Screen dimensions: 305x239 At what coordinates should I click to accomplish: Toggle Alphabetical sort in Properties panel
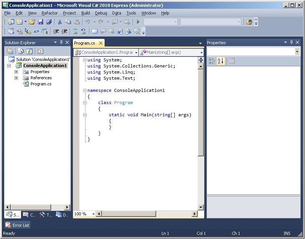tap(221, 61)
